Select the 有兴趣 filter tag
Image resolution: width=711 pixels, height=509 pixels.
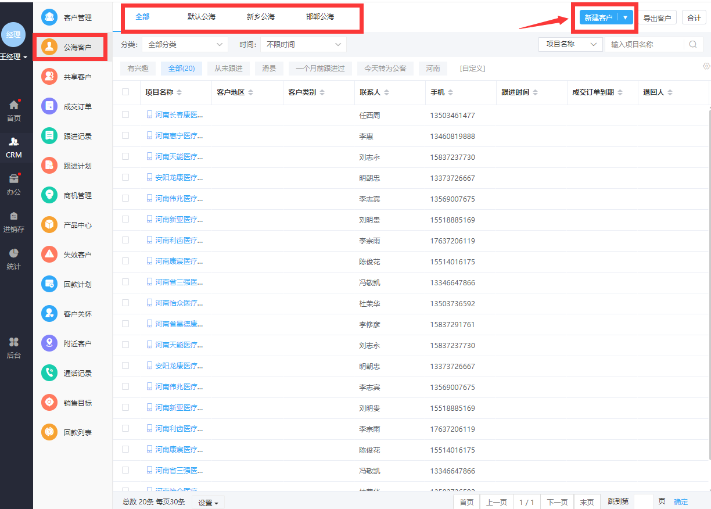(138, 68)
